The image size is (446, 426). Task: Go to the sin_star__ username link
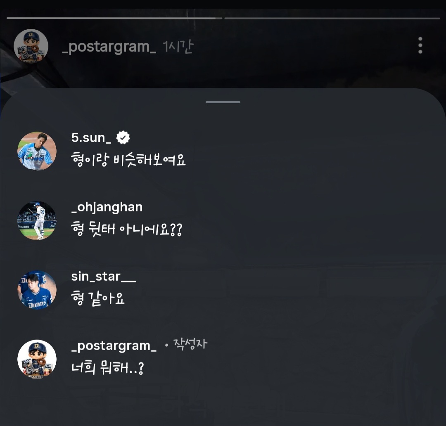[x=103, y=276]
